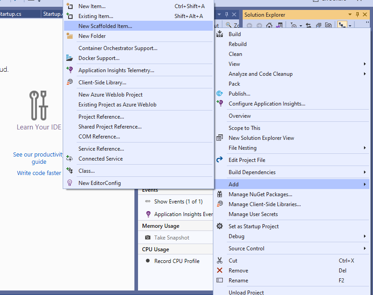The width and height of the screenshot is (373, 295).
Task: Choose Scope to This
Action: coord(292,128)
